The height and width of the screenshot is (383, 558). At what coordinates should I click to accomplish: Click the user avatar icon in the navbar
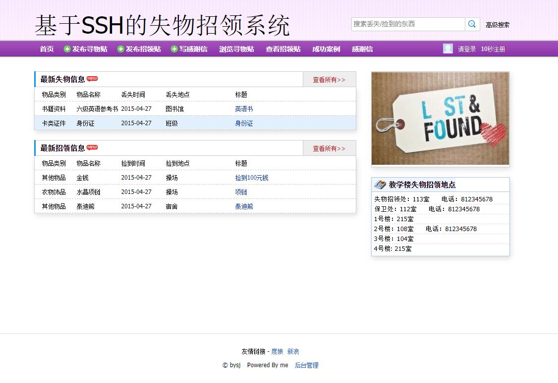click(448, 48)
